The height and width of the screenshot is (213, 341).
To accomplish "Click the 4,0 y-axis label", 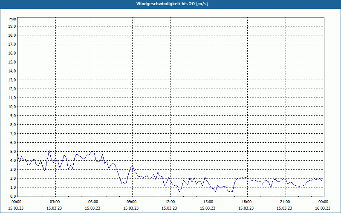I will coord(13,161).
